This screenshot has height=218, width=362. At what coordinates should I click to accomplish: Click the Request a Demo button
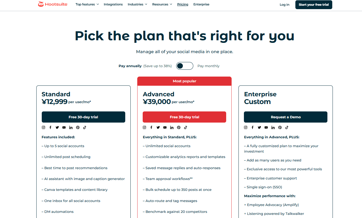286,117
